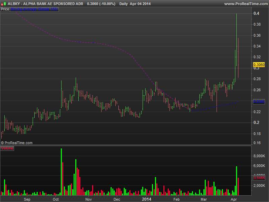Click the candlestick icon beside ALBKY title

pos(3,4)
